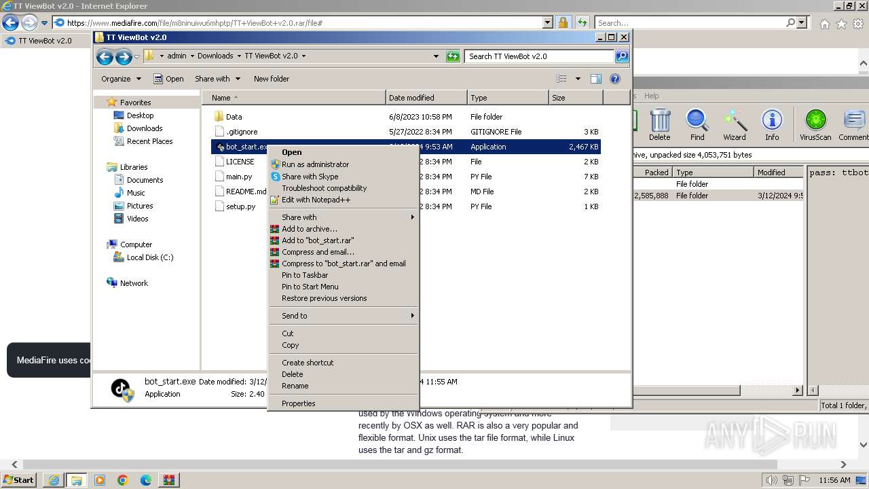Click New folder button
The height and width of the screenshot is (489, 869).
272,79
